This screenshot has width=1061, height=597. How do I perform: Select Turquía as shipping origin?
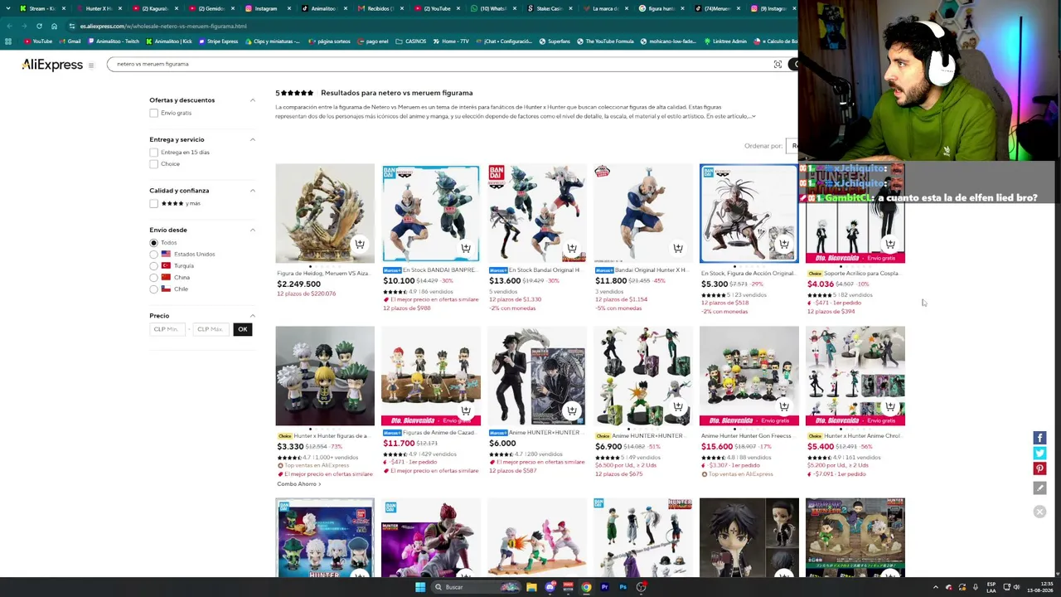pyautogui.click(x=153, y=266)
